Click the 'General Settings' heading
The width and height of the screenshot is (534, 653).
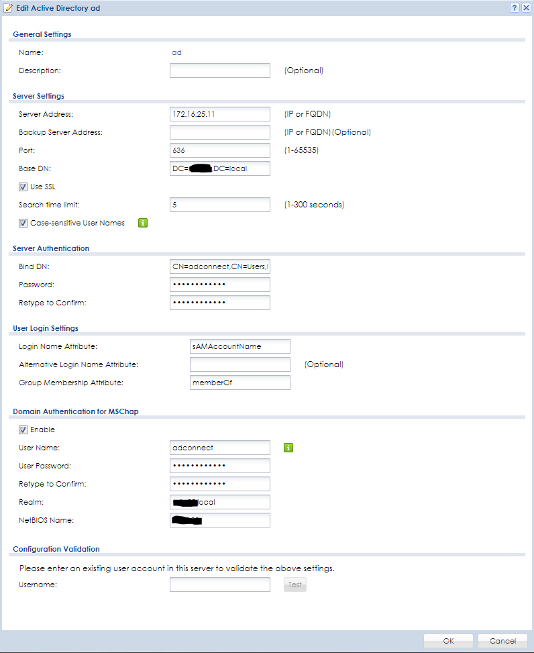coord(42,34)
